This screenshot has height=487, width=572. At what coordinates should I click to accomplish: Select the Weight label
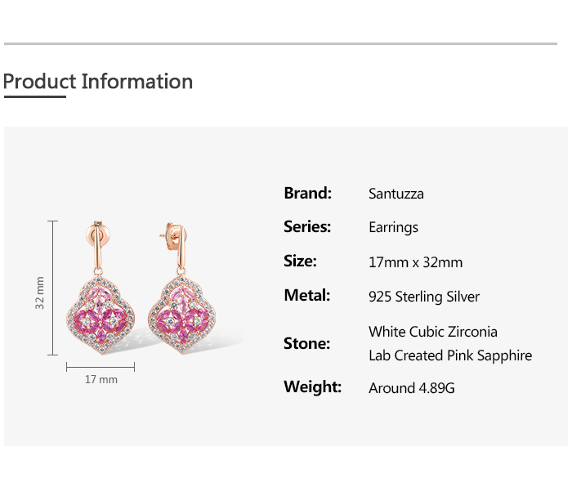click(x=312, y=387)
